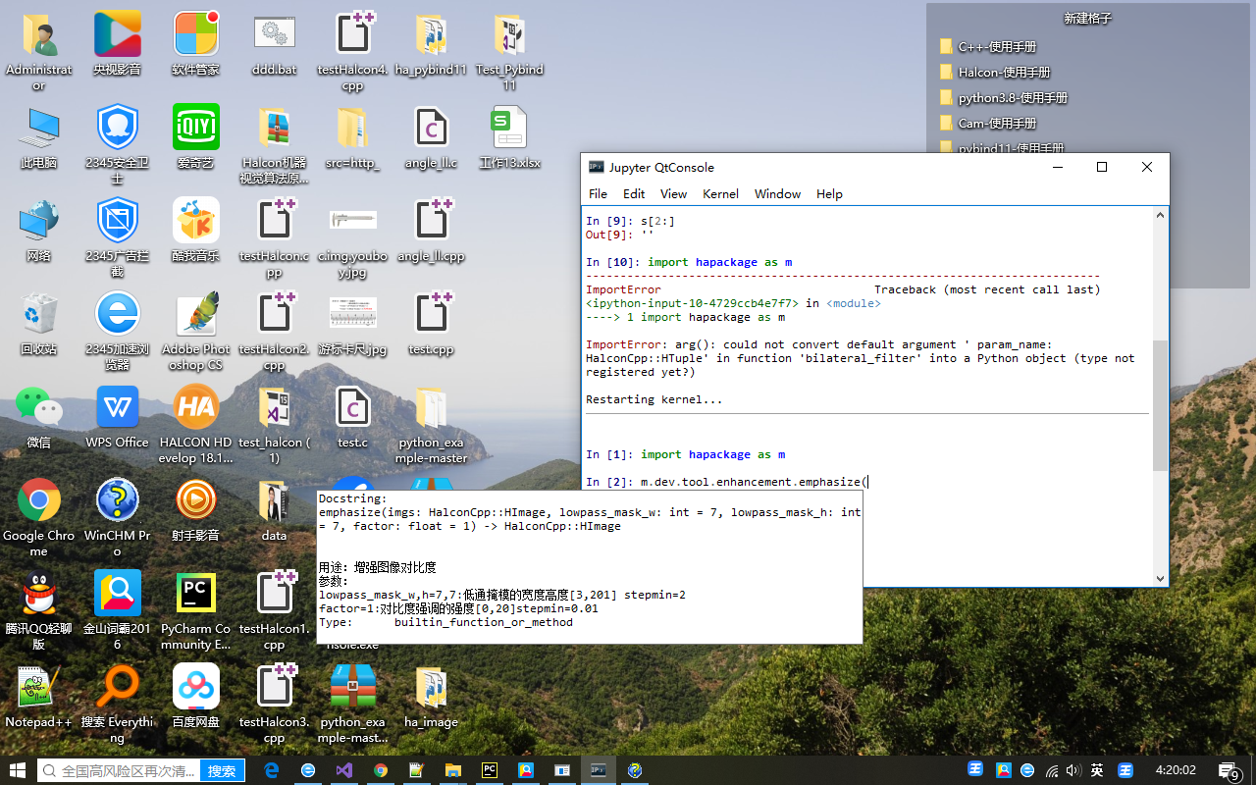Mute speakers from the system tray
1256x785 pixels.
click(1073, 770)
